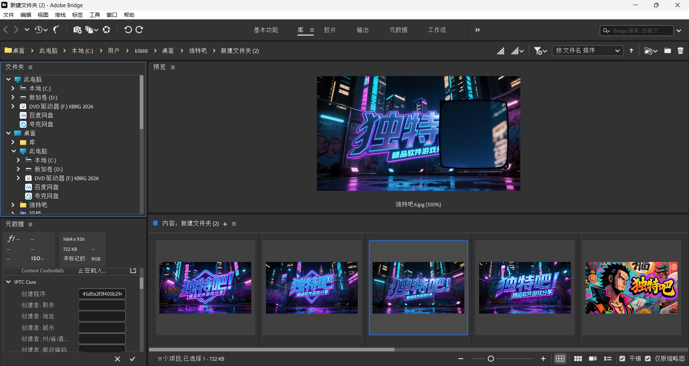Select the manga-style 独特吧 thumbnail

(631, 287)
